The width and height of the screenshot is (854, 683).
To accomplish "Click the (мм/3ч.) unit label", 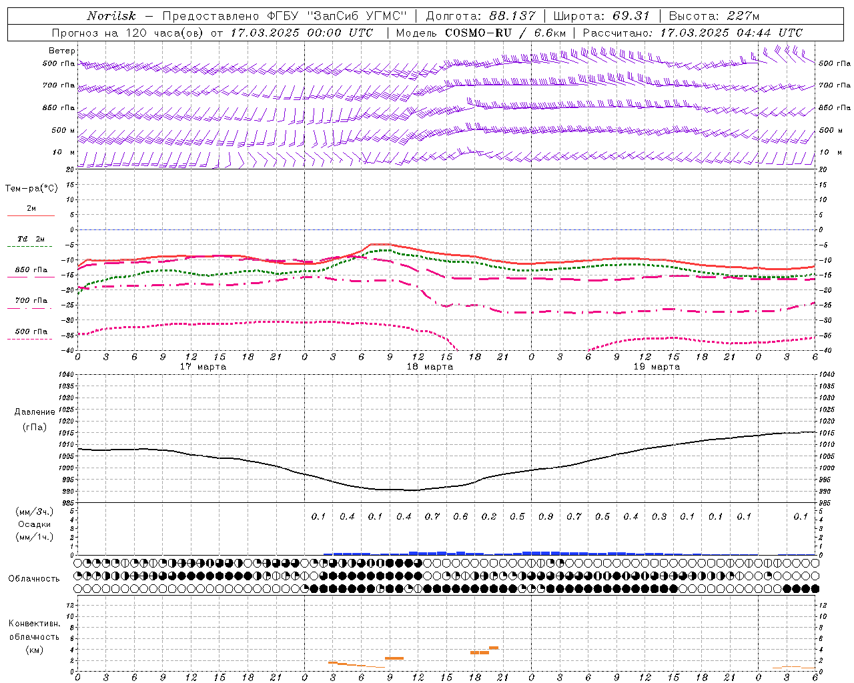I will click(x=34, y=512).
